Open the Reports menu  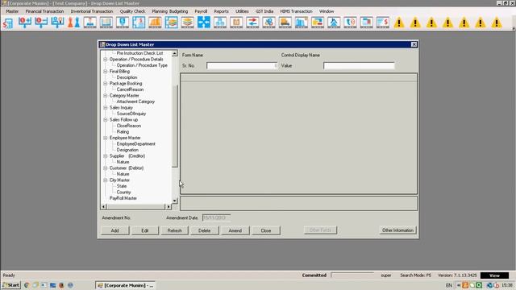tap(221, 11)
